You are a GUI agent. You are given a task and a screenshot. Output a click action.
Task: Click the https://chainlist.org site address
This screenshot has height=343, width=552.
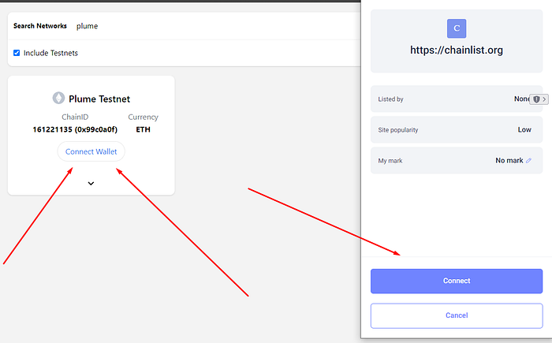(x=457, y=50)
